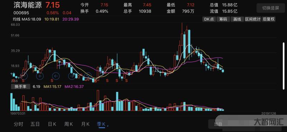Click the total market value 15.88亿

[x=230, y=5]
